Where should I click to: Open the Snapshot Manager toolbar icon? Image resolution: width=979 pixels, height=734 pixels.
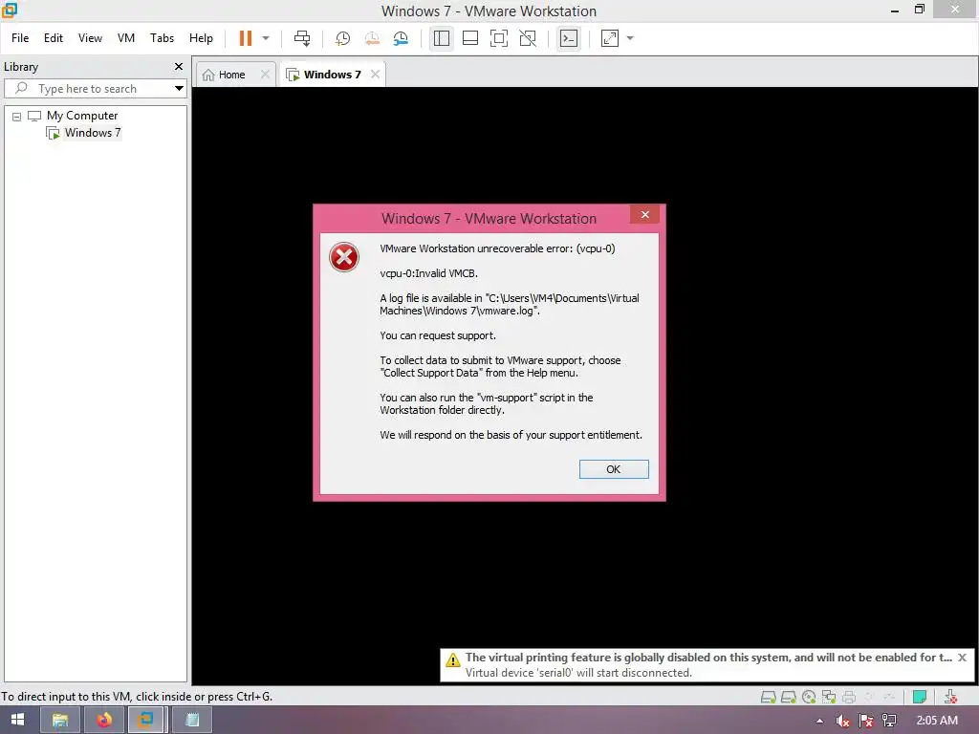pyautogui.click(x=401, y=38)
